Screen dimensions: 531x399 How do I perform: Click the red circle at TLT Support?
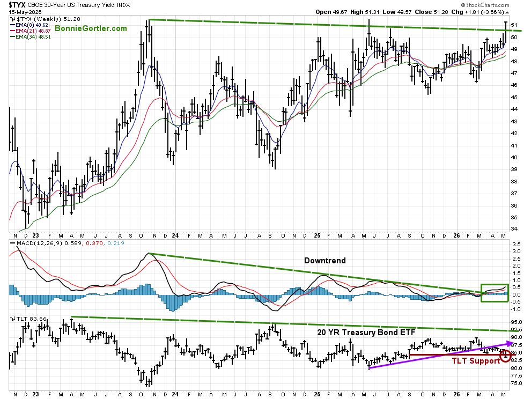click(505, 356)
